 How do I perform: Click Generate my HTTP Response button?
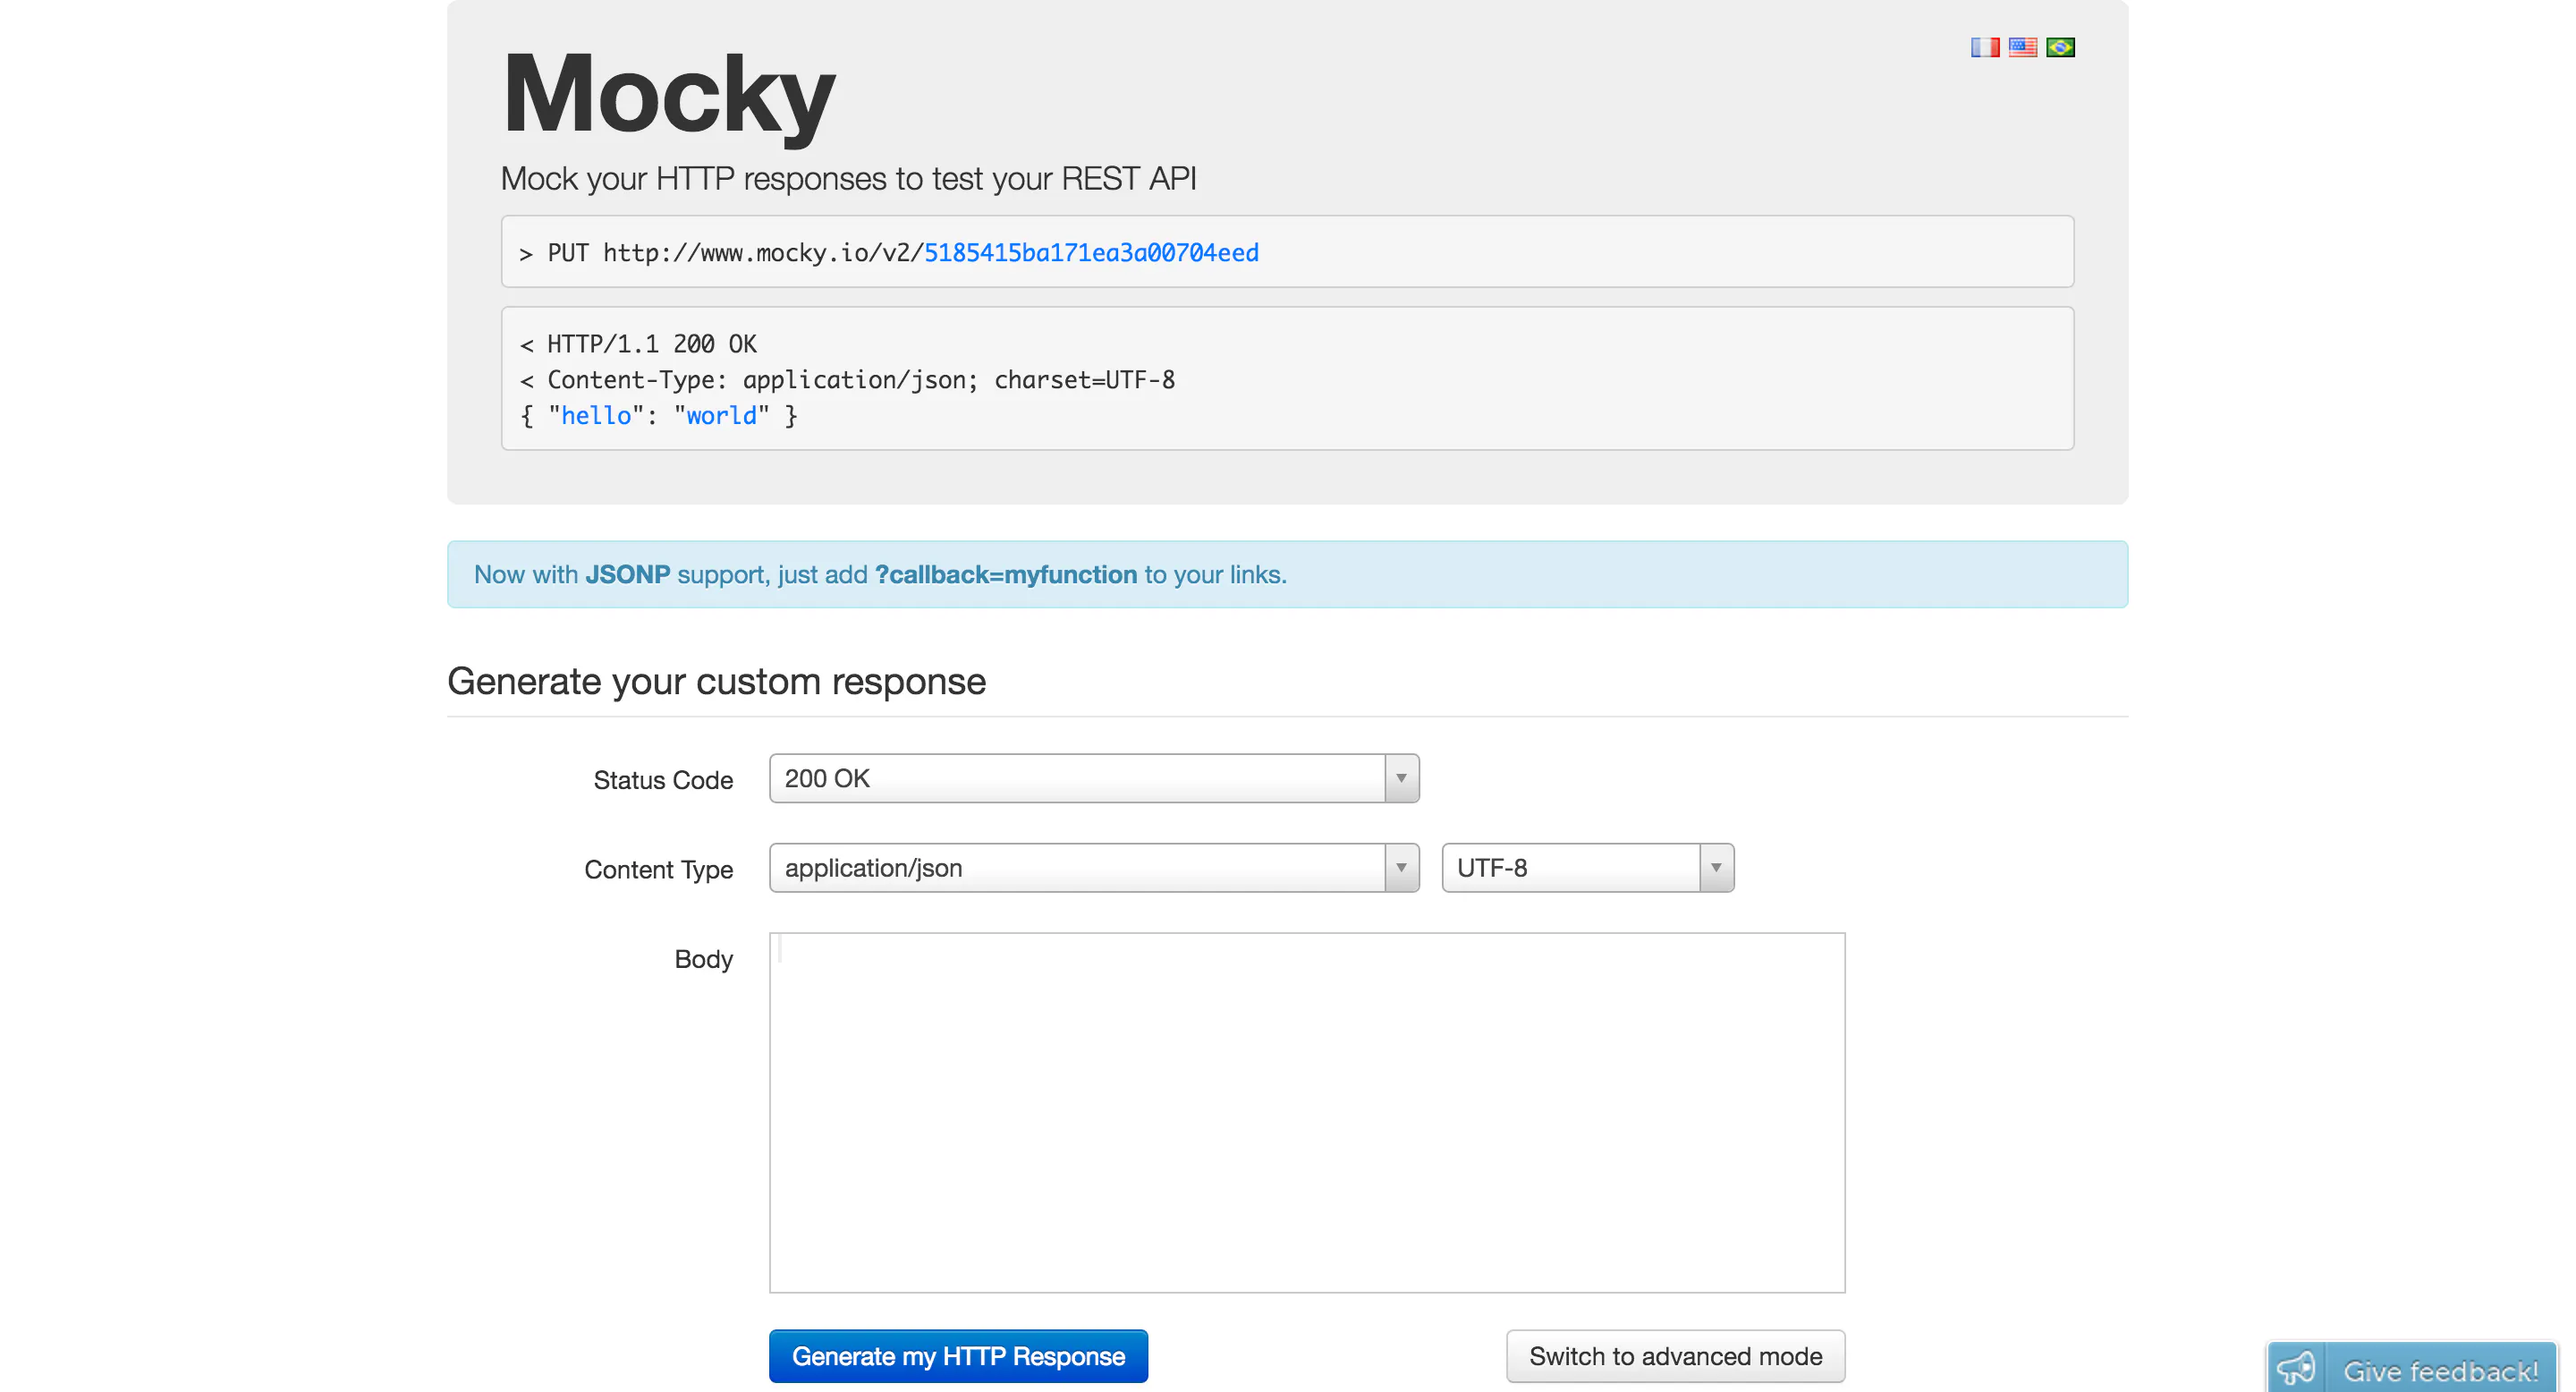tap(958, 1356)
